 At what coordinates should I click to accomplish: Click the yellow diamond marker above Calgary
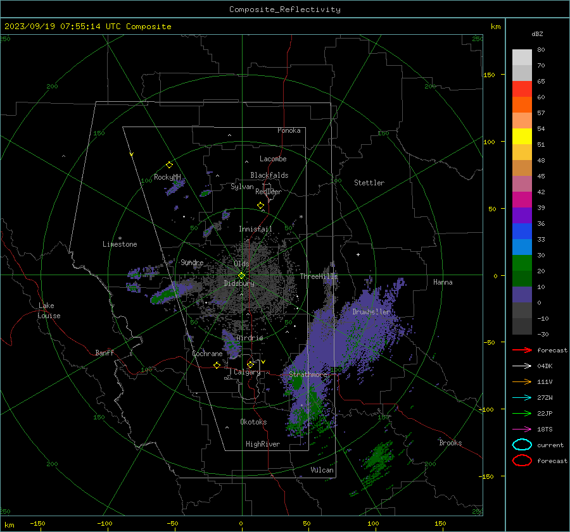[x=250, y=364]
